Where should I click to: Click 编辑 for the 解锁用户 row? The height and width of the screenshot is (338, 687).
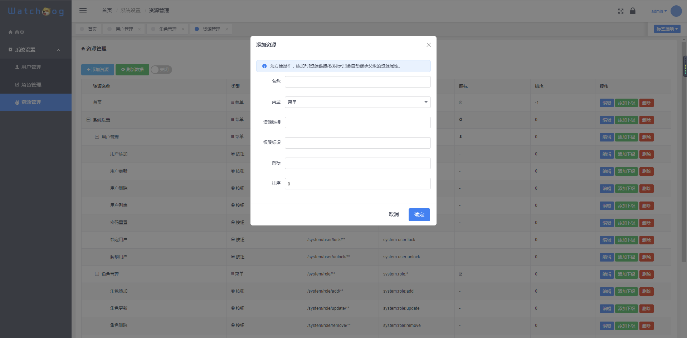click(x=607, y=257)
